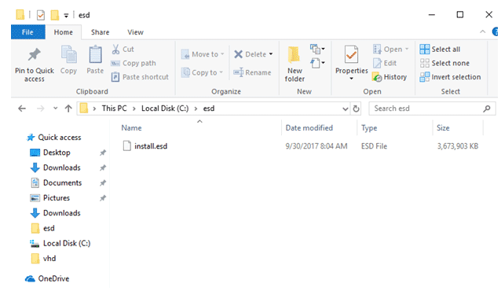Click the 9/30/2017 8:04 AM date
This screenshot has height=291, width=501.
[316, 146]
